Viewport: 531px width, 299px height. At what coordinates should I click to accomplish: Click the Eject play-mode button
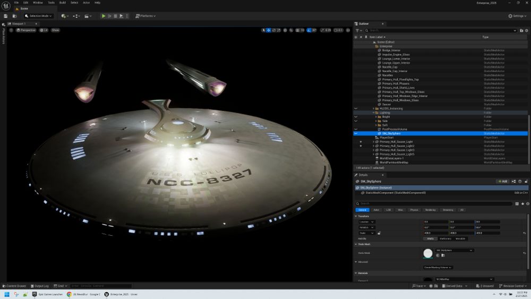[x=121, y=16]
